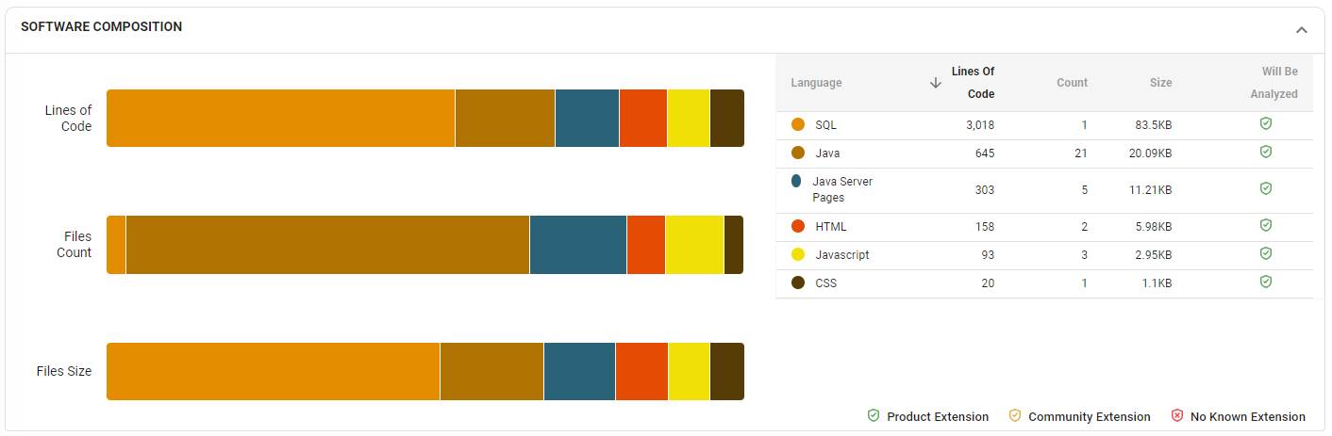The image size is (1332, 436).
Task: Click the Product Extension legend shield icon
Action: pyautogui.click(x=874, y=416)
